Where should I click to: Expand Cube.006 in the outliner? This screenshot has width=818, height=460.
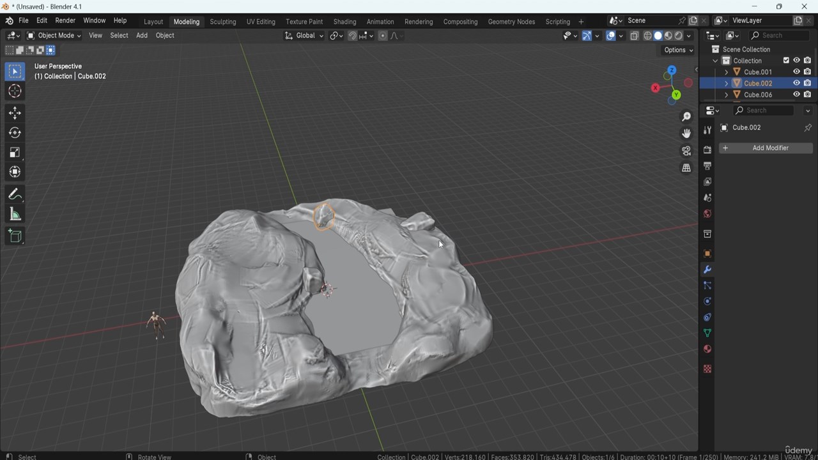pos(726,95)
